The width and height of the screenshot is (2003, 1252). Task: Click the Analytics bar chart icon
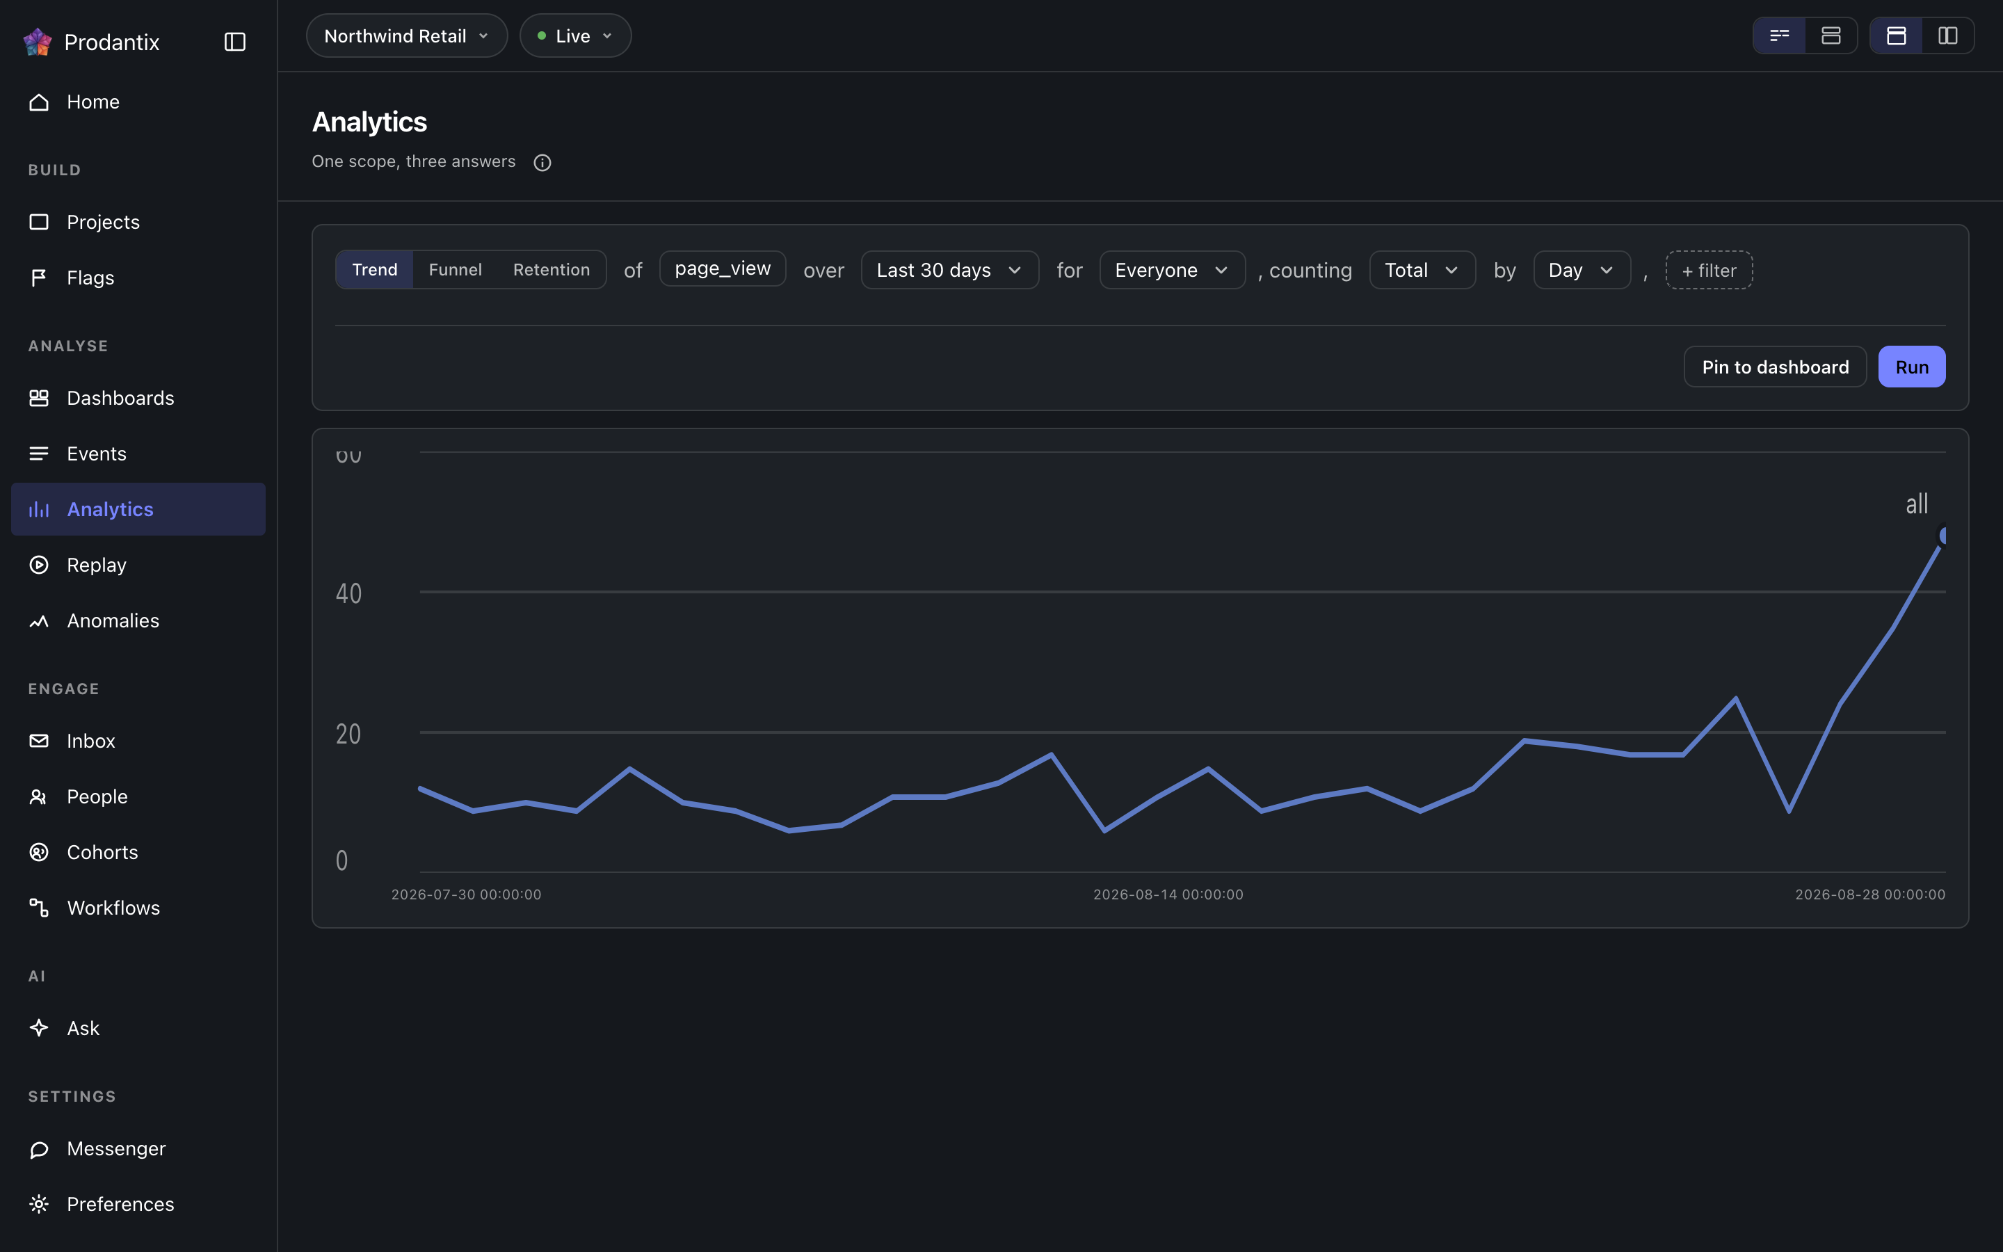(x=39, y=509)
